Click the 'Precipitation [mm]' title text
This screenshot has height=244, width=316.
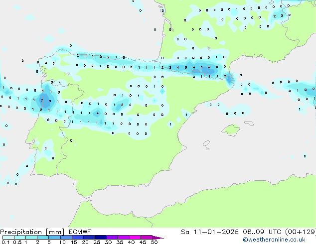(32, 232)
